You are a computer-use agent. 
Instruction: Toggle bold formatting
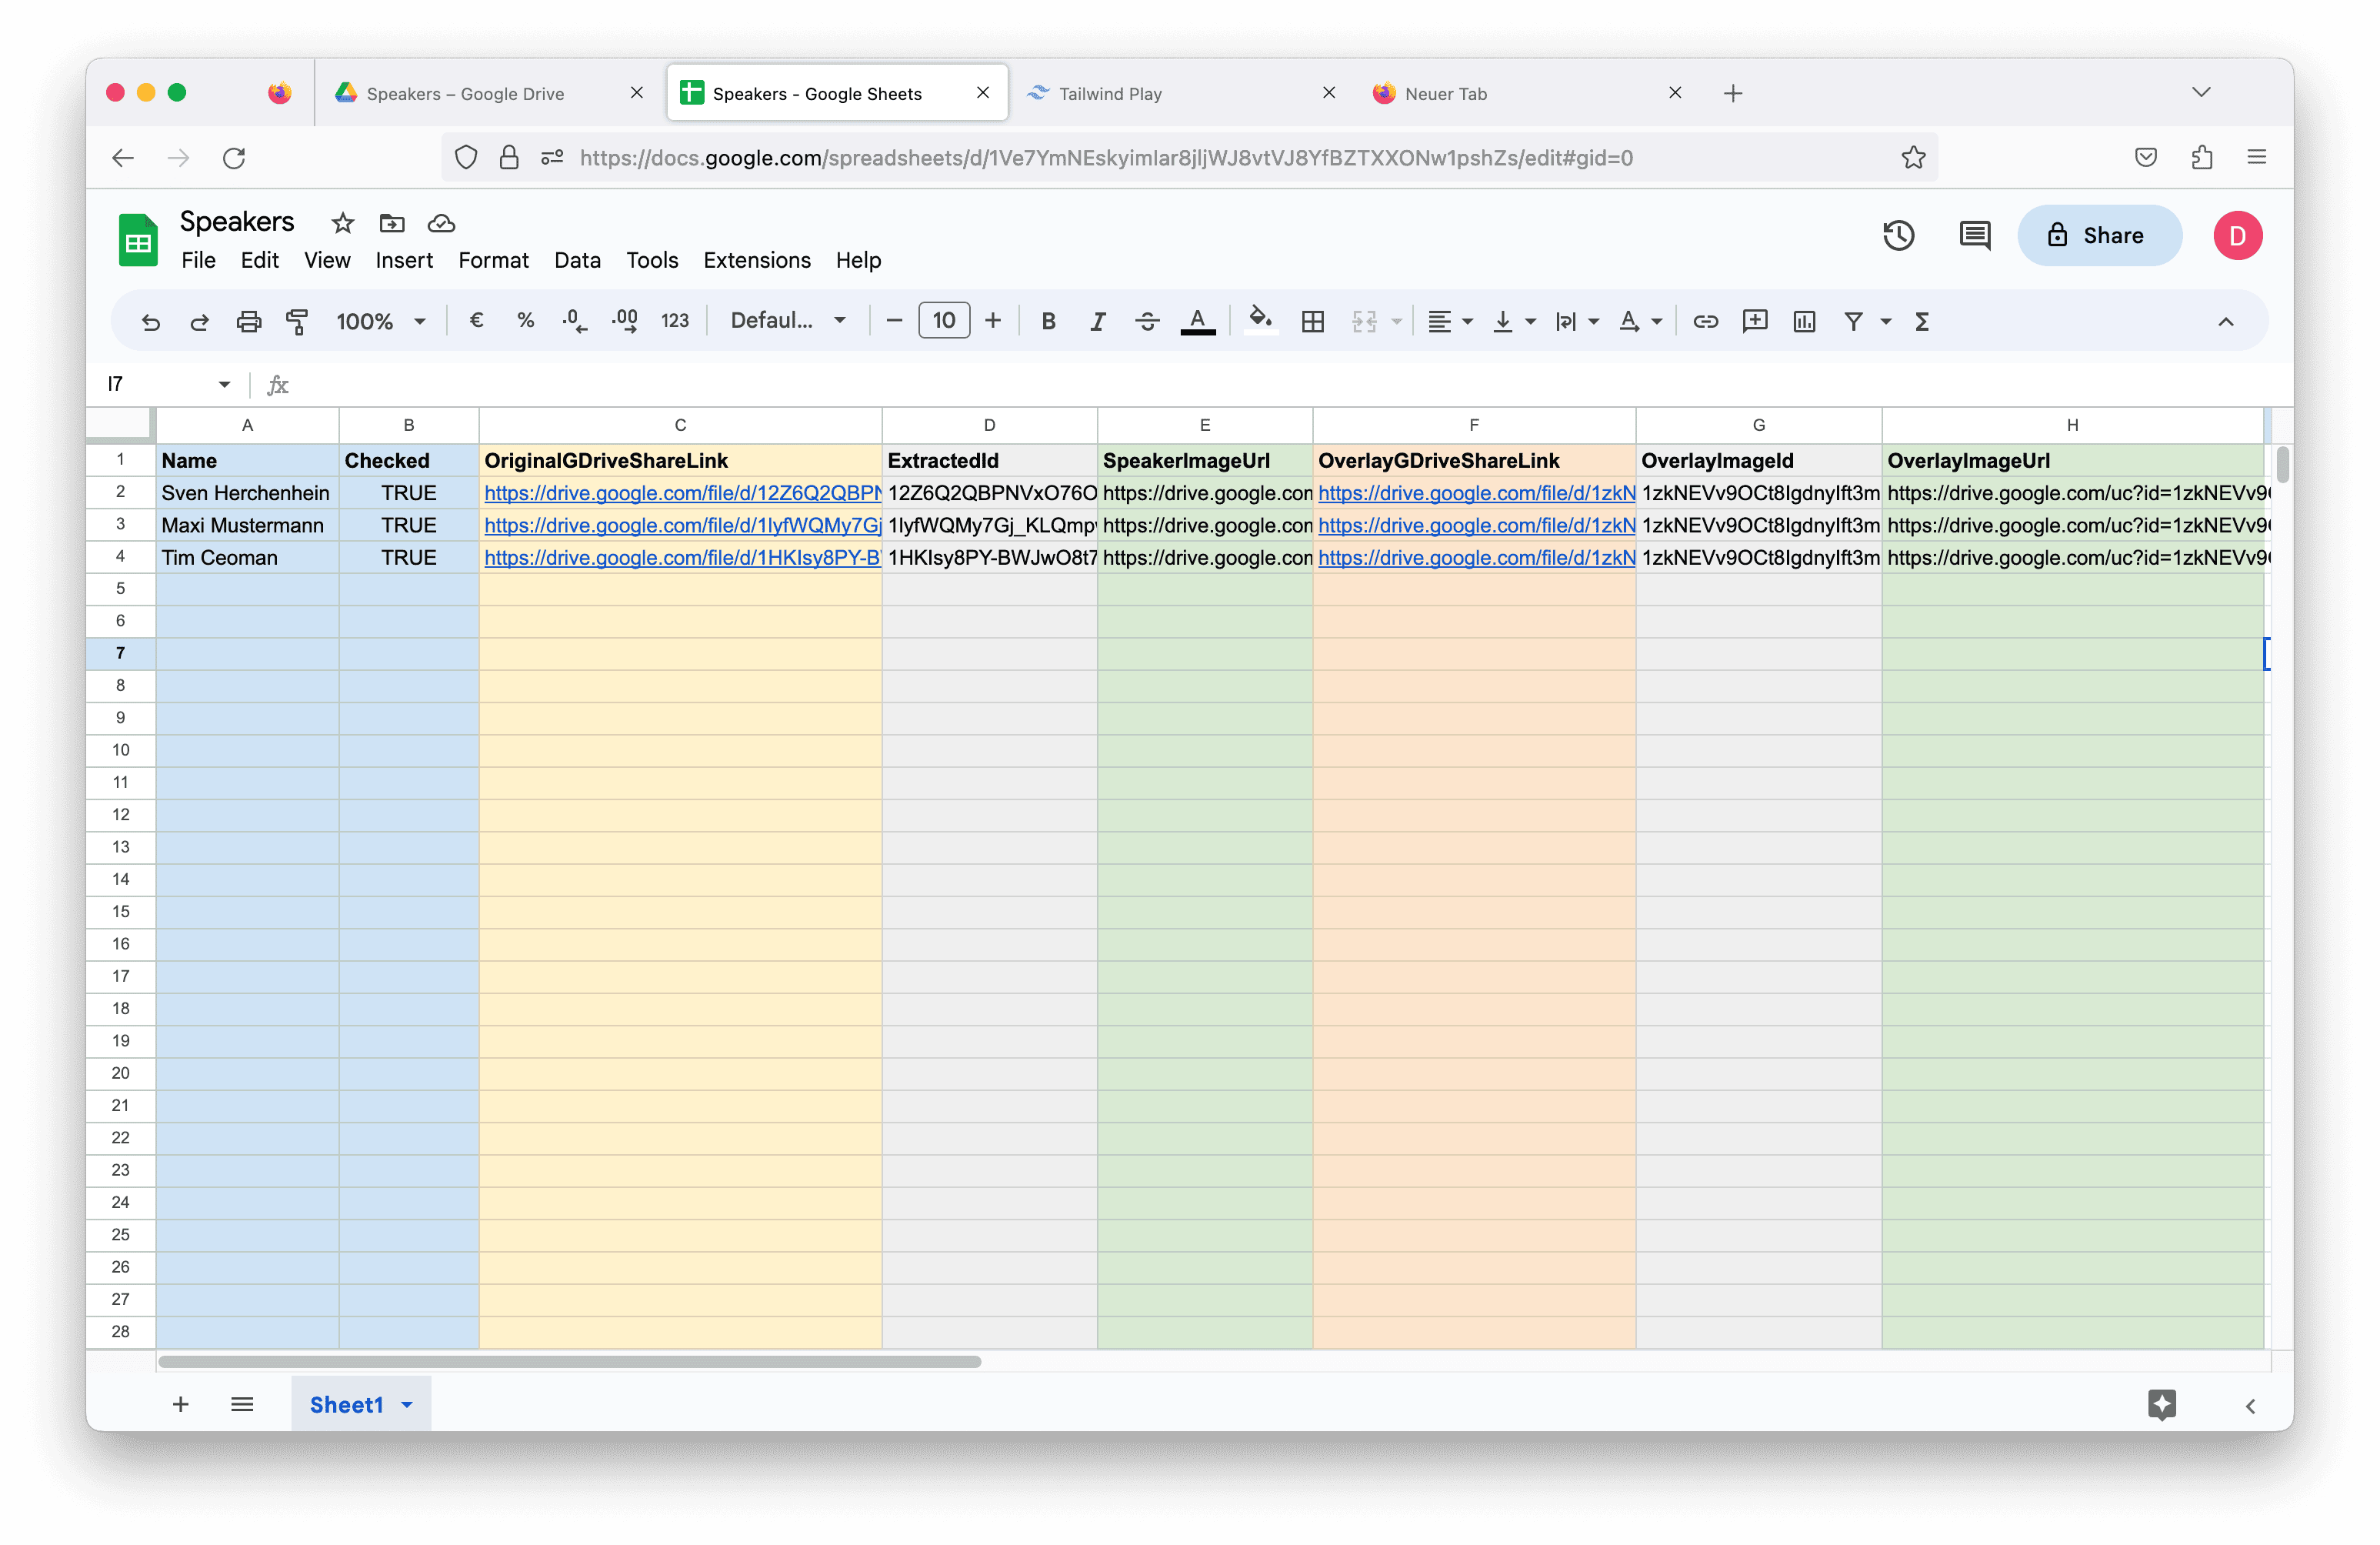pyautogui.click(x=1048, y=321)
